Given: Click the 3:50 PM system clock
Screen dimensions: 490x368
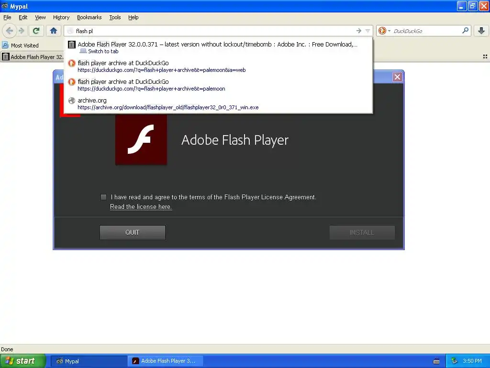Looking at the screenshot, I should pyautogui.click(x=472, y=361).
